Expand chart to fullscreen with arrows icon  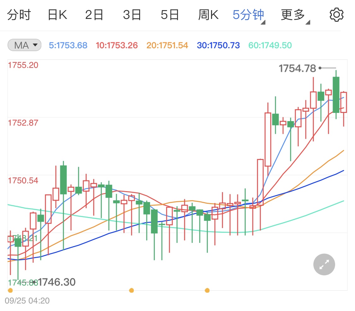click(x=324, y=264)
